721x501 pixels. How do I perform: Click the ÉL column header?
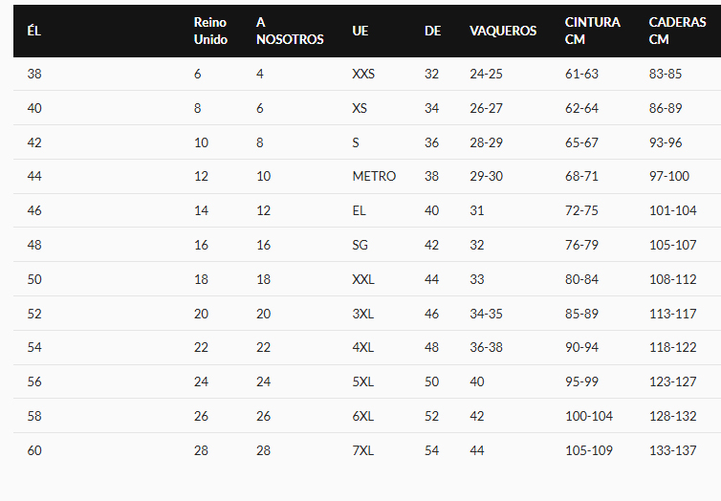[x=33, y=31]
